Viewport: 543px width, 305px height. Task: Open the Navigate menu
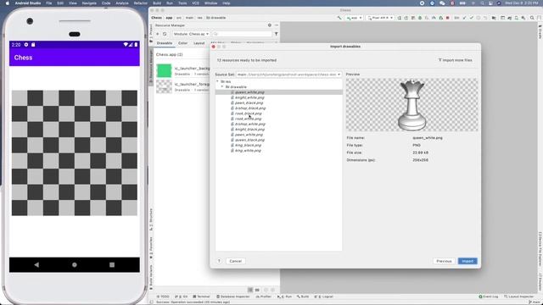89,3
